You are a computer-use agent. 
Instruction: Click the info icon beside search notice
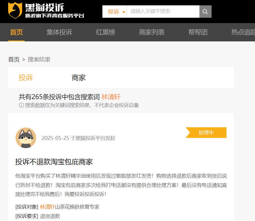pos(21,105)
